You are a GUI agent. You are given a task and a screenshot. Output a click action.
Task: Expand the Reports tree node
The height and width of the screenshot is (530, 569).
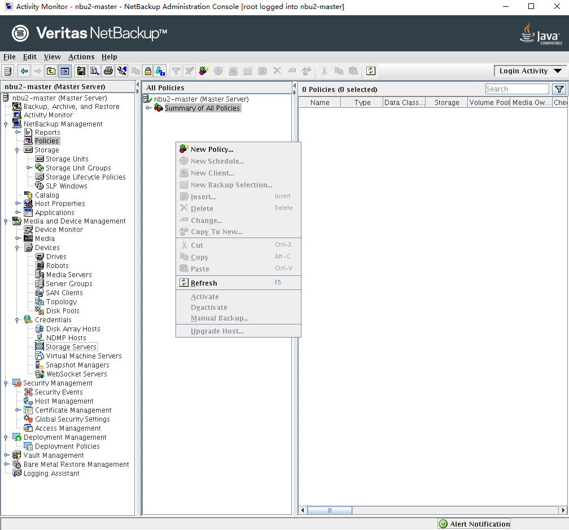(x=18, y=133)
